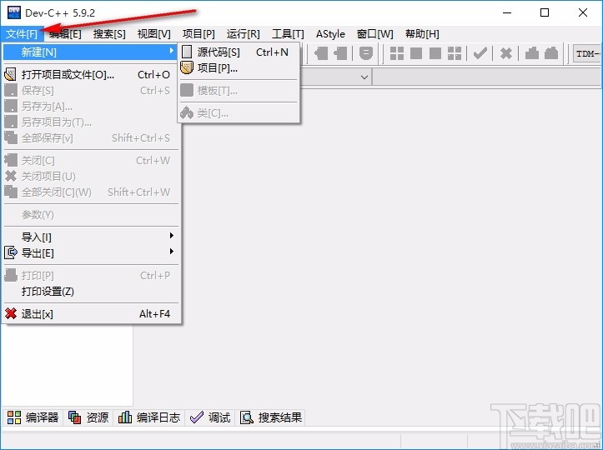Click the disabled 保存[S] entry
The width and height of the screenshot is (603, 450).
click(x=91, y=90)
